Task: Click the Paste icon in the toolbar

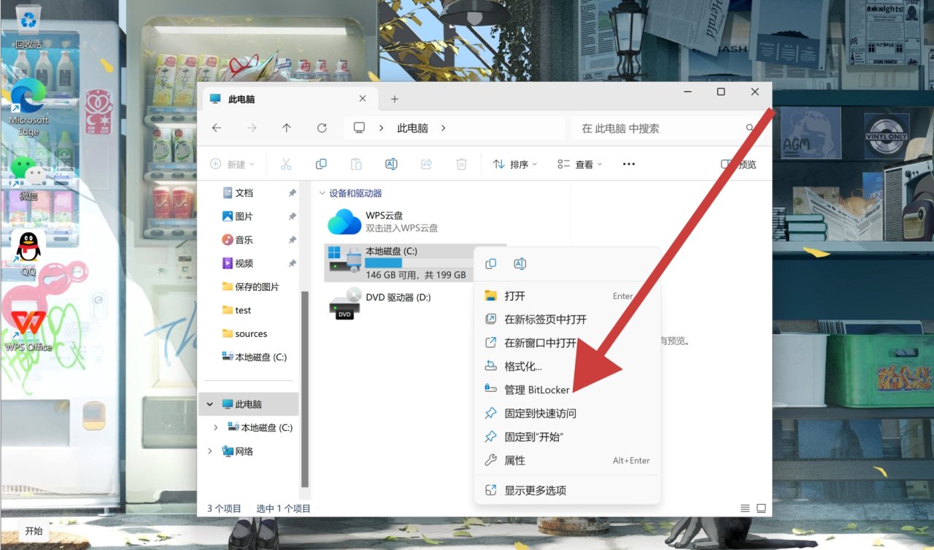Action: click(x=356, y=164)
